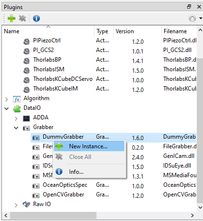Expand the ADDA subcategory
203x221 pixels.
click(16, 118)
